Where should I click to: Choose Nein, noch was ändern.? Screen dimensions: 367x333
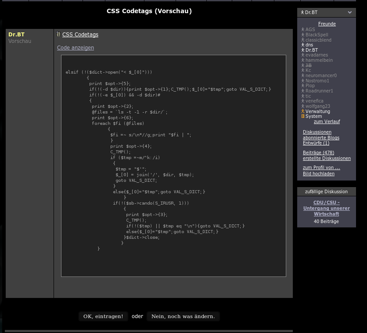183,316
